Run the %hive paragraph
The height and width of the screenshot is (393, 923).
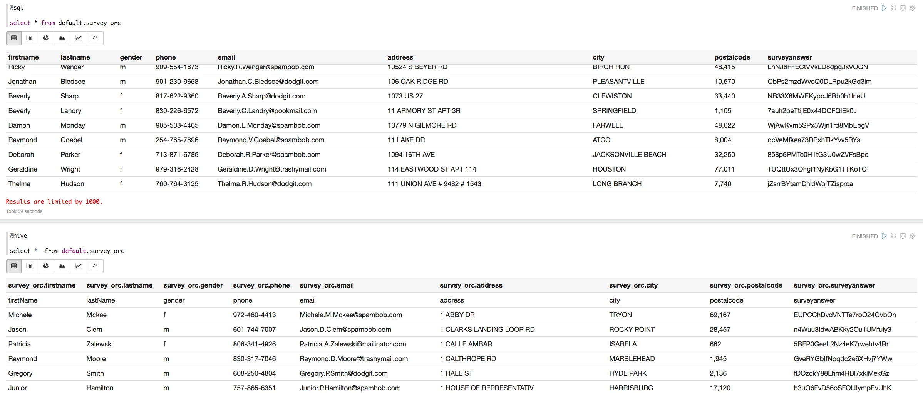[884, 236]
